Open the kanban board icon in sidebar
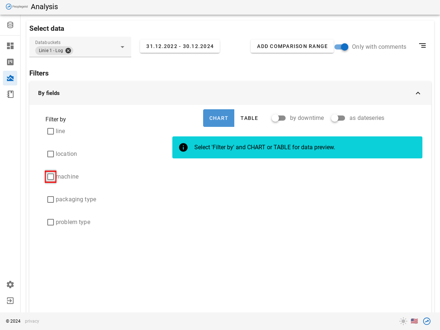Screen dimensions: 440x330 [x=10, y=62]
